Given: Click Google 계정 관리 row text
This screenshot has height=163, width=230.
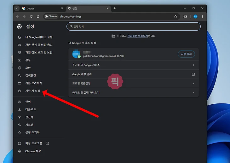Looking at the screenshot, I should click(82, 74).
